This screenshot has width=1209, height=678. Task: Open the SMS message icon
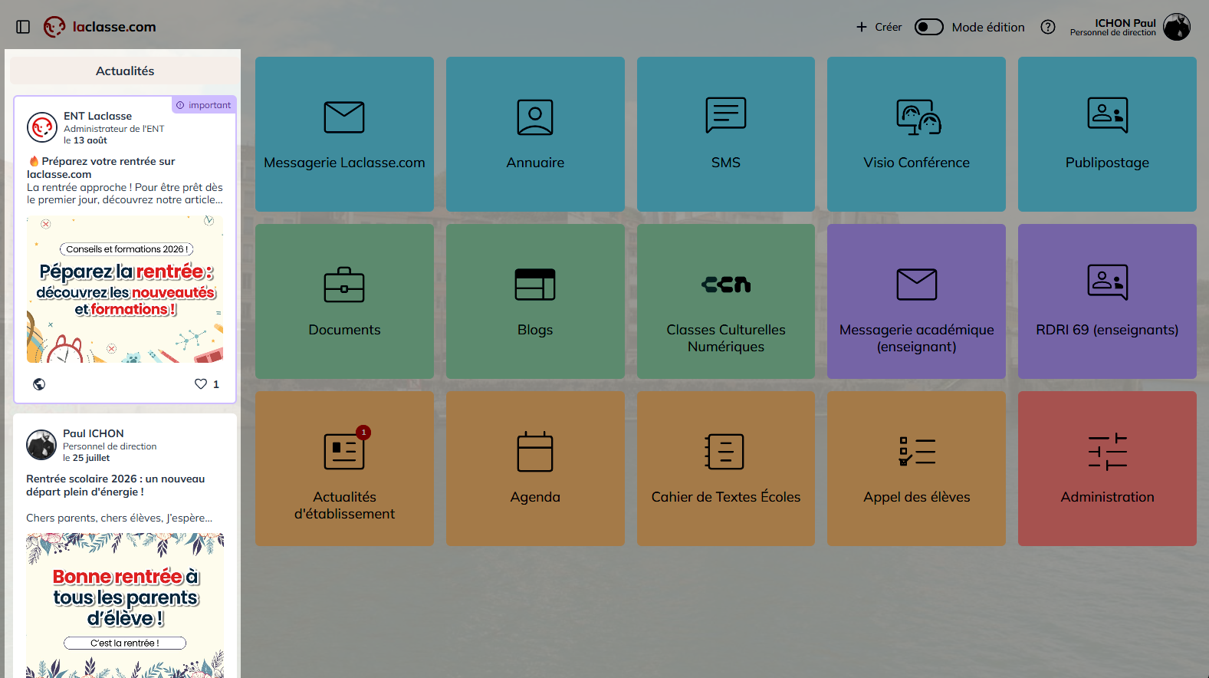pyautogui.click(x=726, y=115)
